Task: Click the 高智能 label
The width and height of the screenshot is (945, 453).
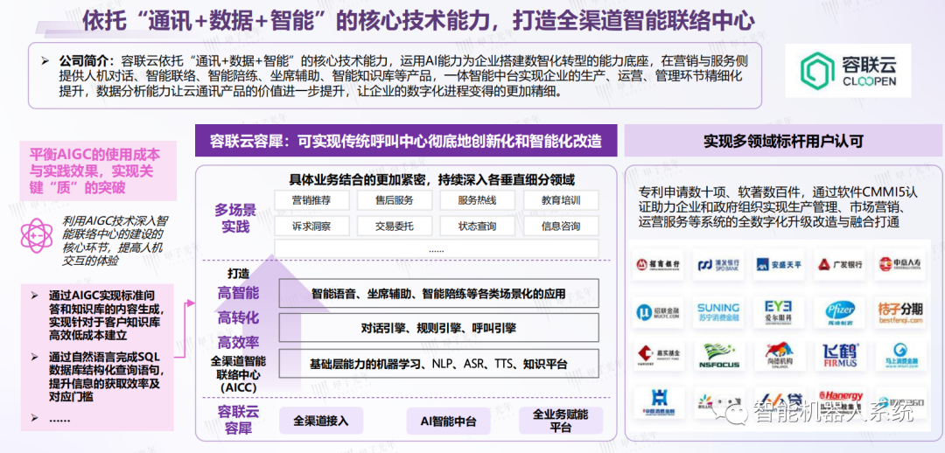Action: (239, 294)
